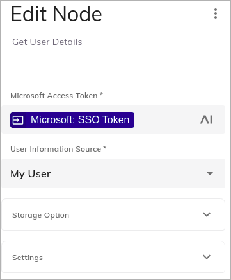
Task: Expand the Settings section
Action: 113,257
